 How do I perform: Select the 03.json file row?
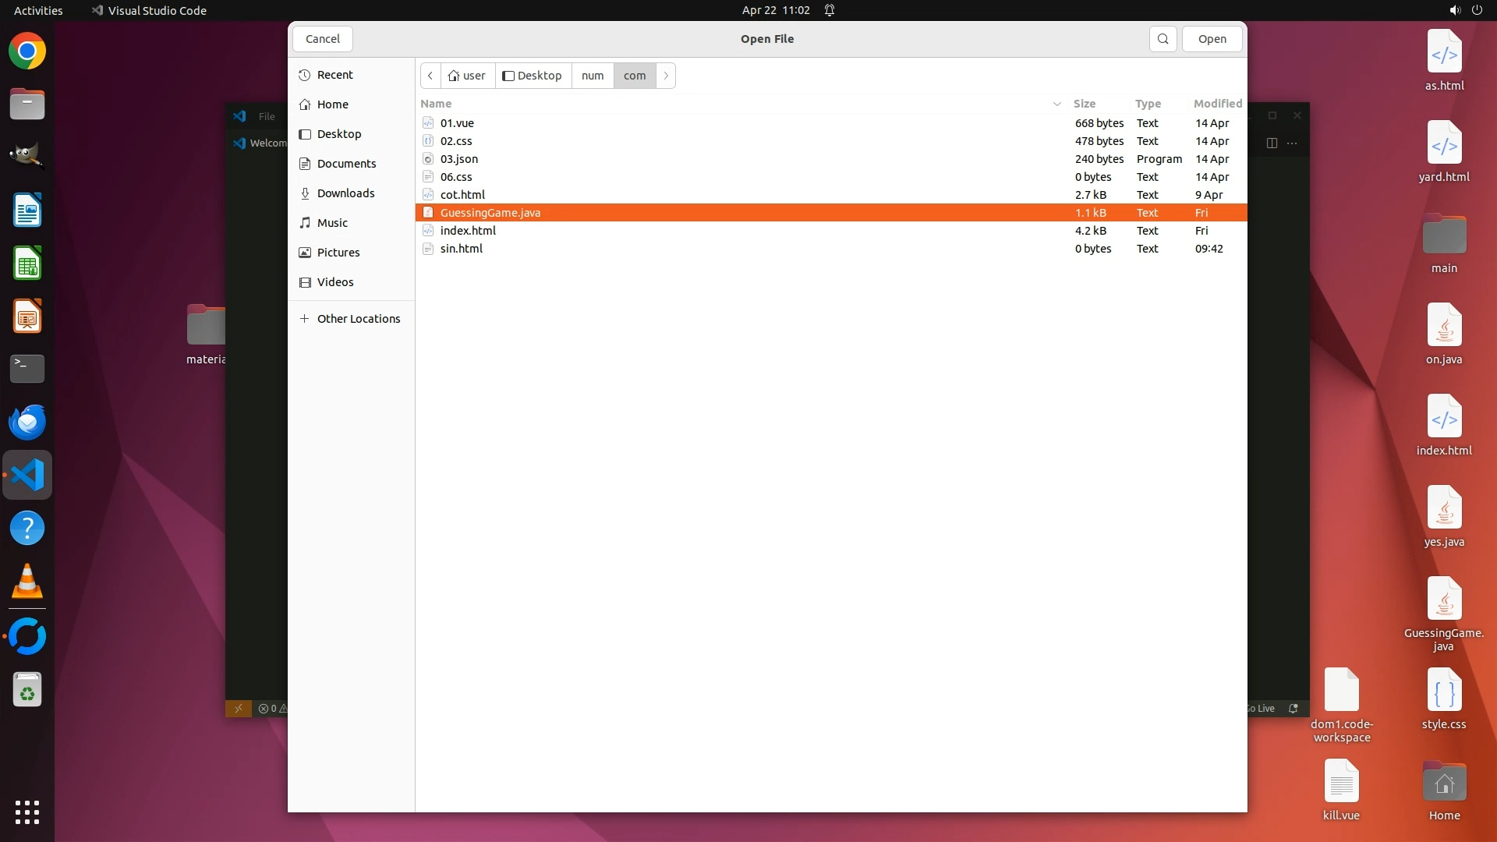click(458, 159)
